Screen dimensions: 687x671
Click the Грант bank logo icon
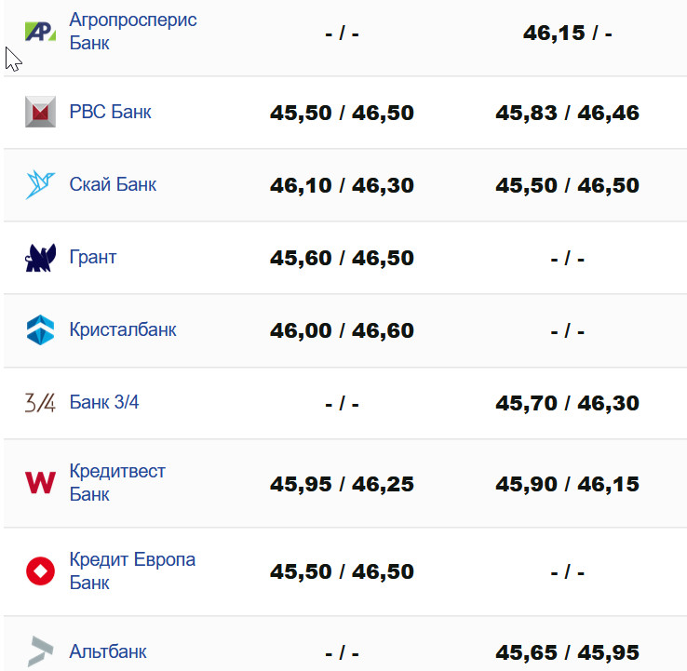click(41, 257)
